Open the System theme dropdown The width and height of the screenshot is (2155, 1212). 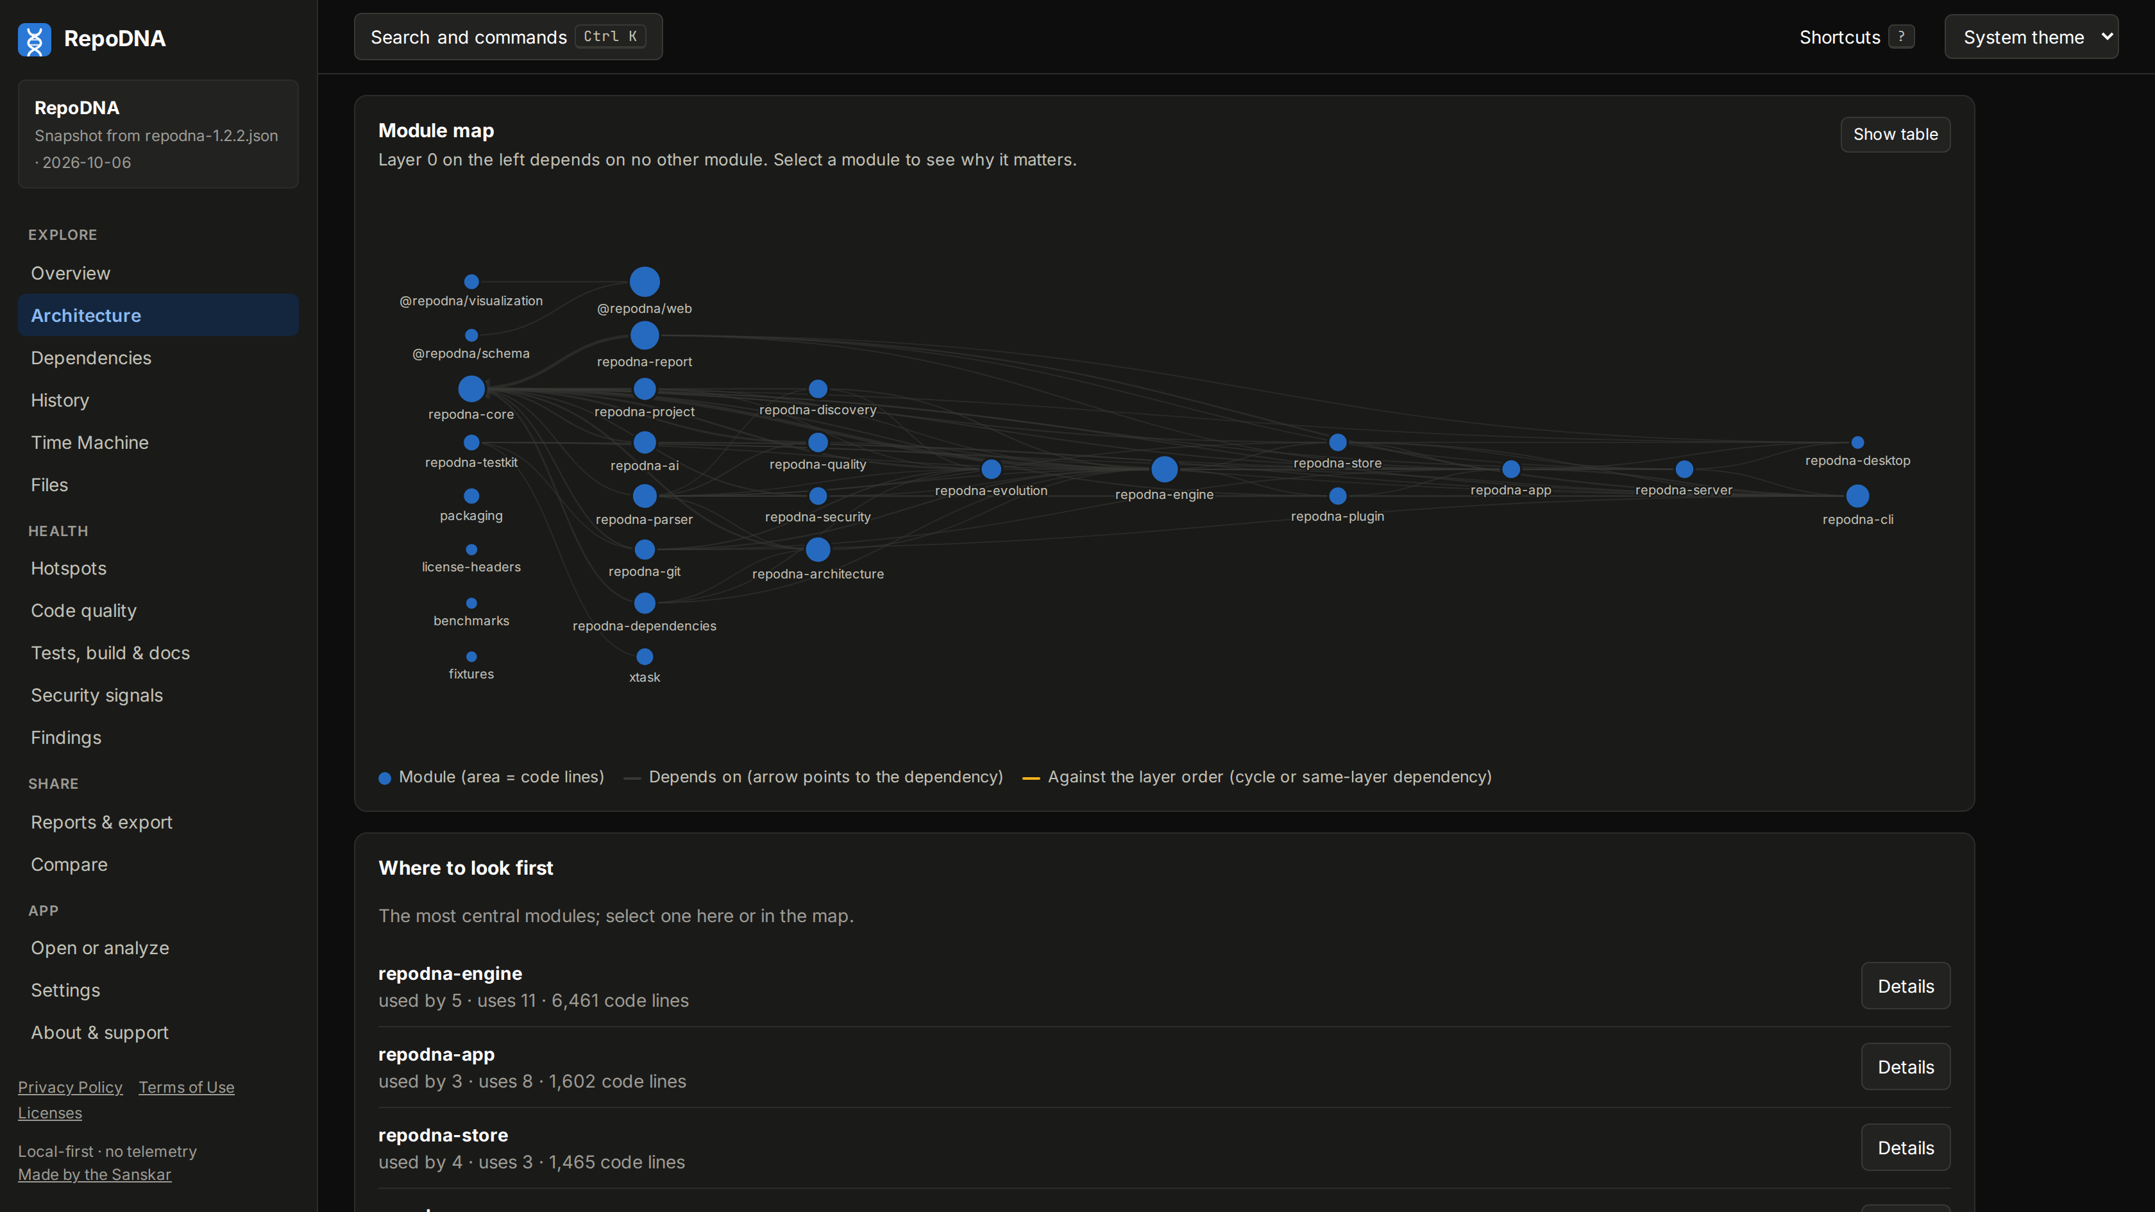click(2031, 37)
